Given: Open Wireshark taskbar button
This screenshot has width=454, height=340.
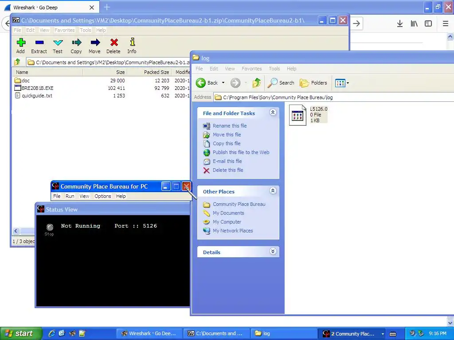Looking at the screenshot, I should point(149,333).
